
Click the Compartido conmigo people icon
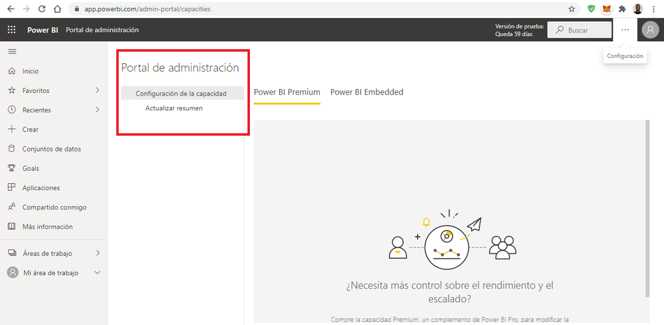point(12,207)
